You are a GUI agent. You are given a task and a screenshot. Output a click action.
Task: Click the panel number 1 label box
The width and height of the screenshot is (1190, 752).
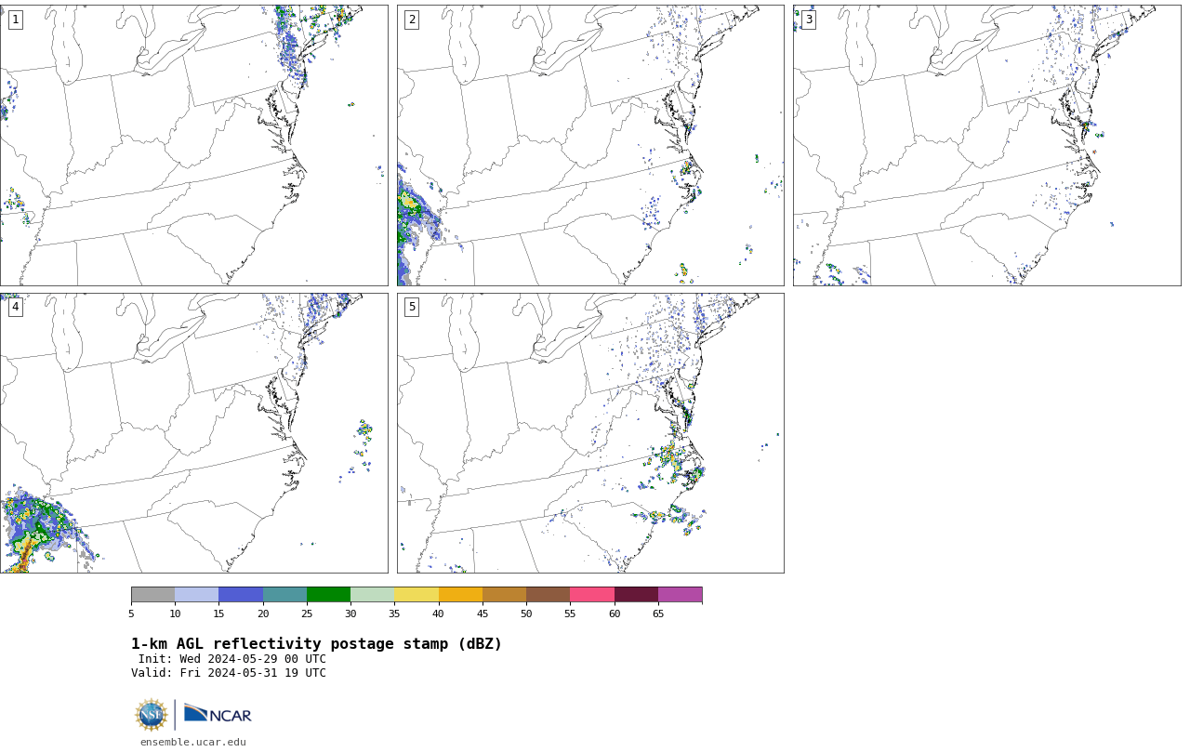click(x=15, y=20)
